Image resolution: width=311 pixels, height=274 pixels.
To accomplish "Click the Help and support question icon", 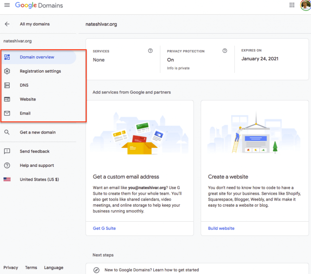I will tap(7, 166).
